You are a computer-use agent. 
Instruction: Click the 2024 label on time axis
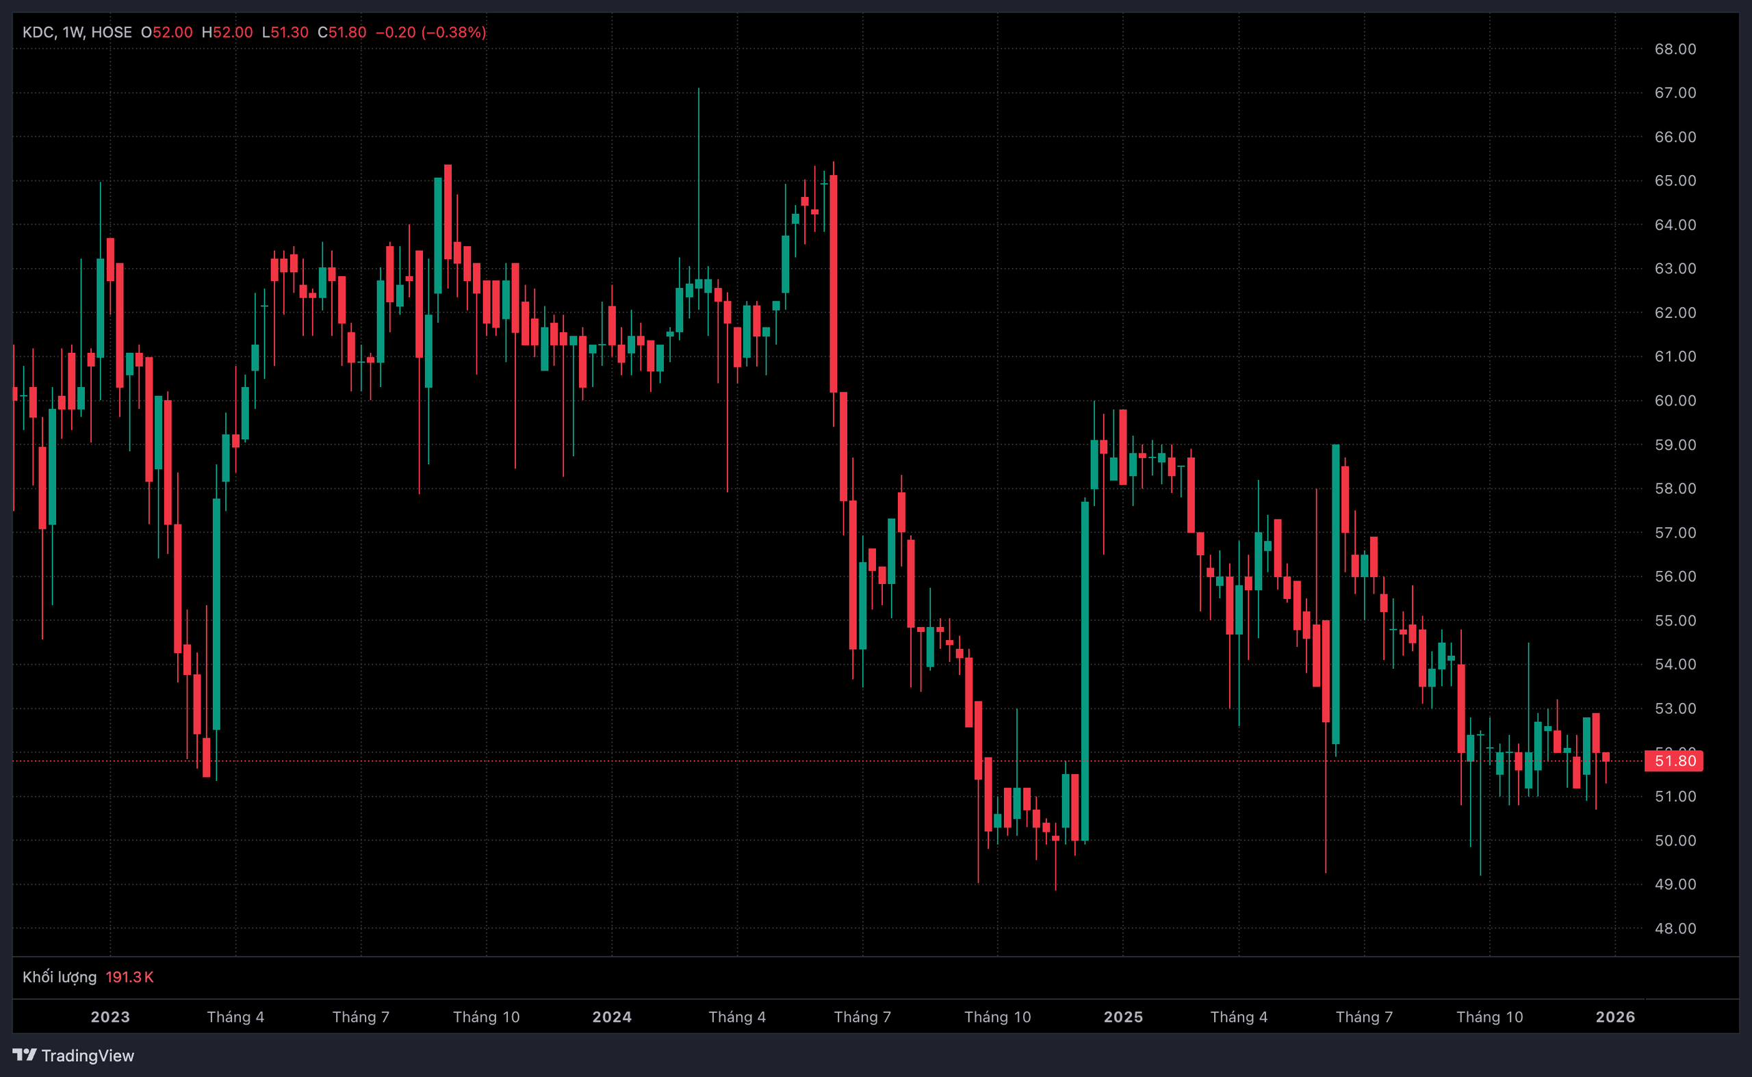(x=612, y=1016)
